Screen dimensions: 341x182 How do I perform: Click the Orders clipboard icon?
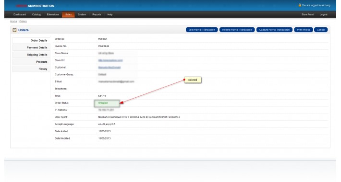14,30
